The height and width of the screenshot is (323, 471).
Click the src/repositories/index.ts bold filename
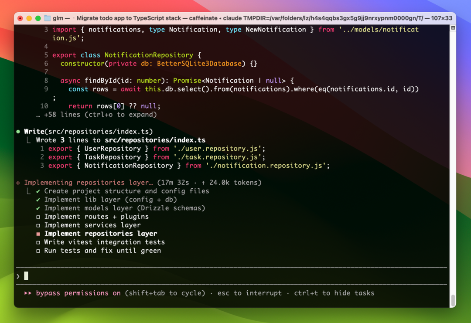[x=155, y=140]
